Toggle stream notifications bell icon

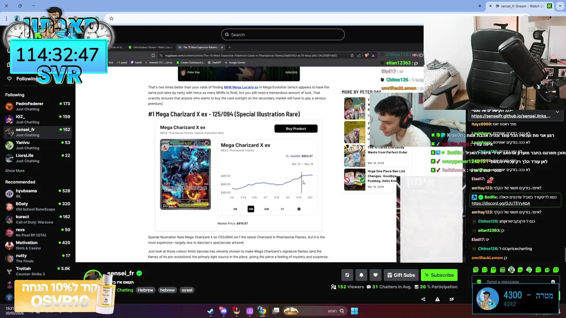point(361,275)
